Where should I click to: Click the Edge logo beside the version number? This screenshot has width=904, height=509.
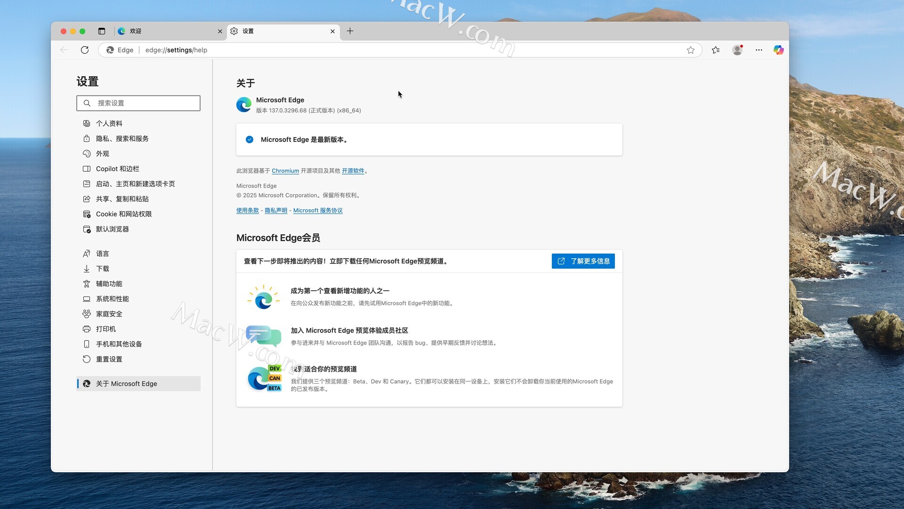(x=244, y=105)
